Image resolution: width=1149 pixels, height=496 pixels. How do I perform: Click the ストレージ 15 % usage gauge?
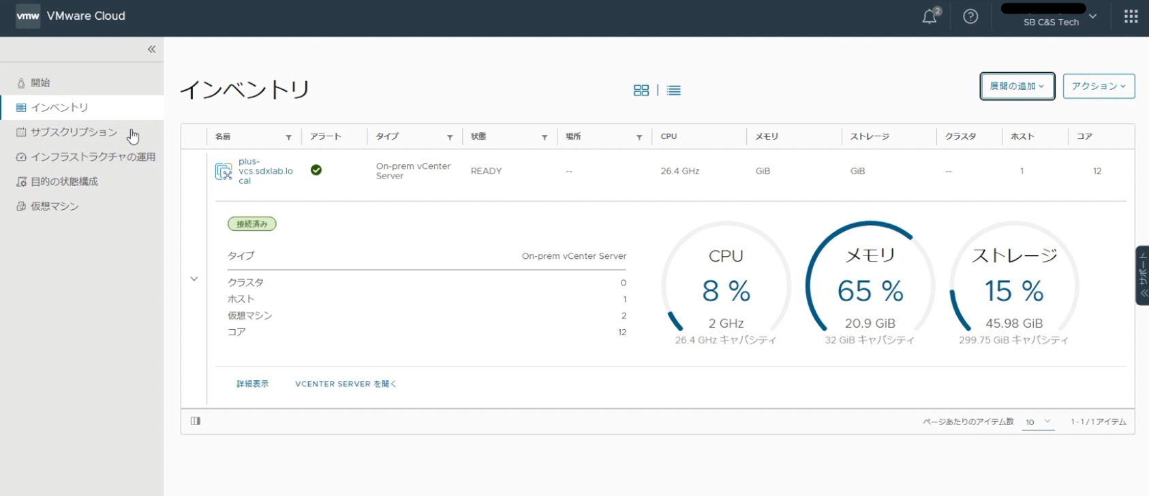pyautogui.click(x=1014, y=285)
